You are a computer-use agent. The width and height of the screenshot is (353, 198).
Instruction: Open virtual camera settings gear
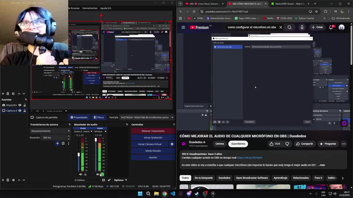click(172, 144)
